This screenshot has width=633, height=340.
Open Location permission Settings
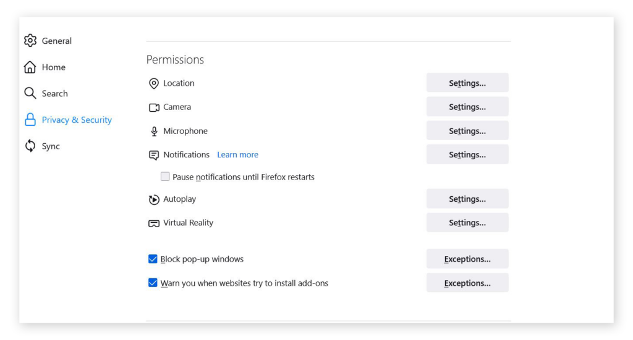(x=467, y=83)
